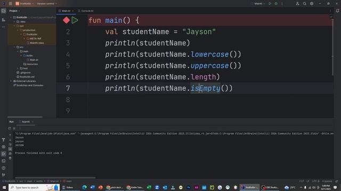This screenshot has height=191, width=341.
Task: Switch to the Main.kt editor tab
Action: [66, 11]
